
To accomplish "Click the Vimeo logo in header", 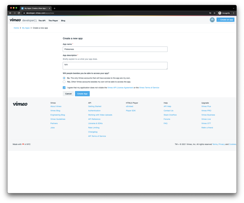I will point(15,20).
